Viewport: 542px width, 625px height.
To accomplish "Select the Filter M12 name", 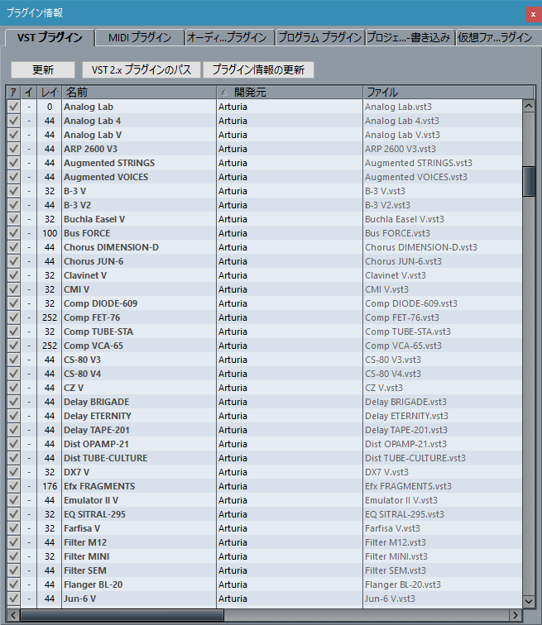I will 85,542.
